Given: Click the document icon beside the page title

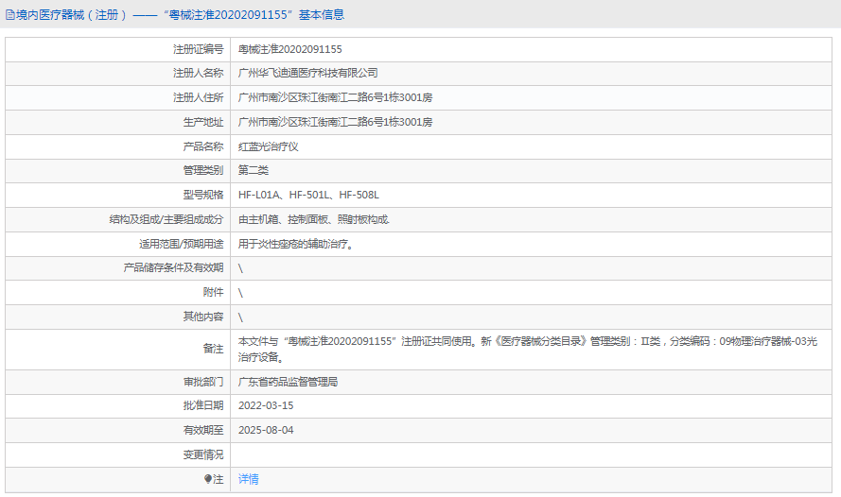Looking at the screenshot, I should coord(9,15).
